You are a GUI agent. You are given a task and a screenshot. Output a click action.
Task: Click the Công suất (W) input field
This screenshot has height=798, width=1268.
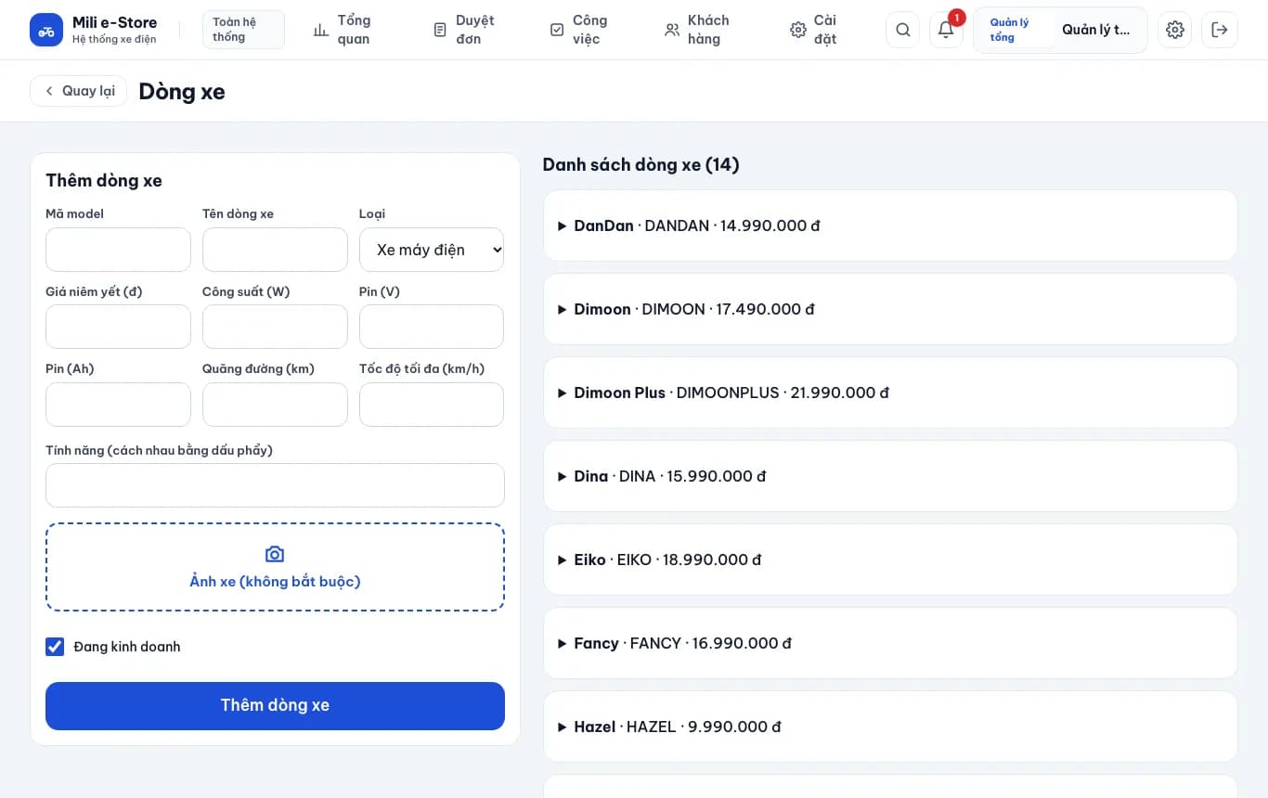click(x=275, y=327)
